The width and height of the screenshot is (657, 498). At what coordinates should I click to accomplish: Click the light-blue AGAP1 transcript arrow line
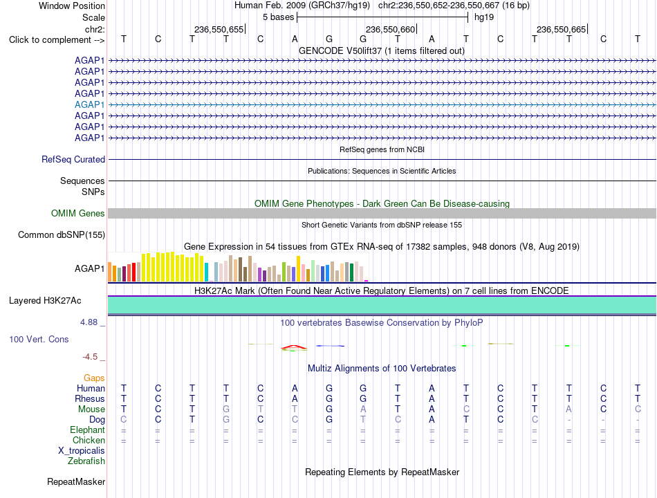click(x=382, y=105)
